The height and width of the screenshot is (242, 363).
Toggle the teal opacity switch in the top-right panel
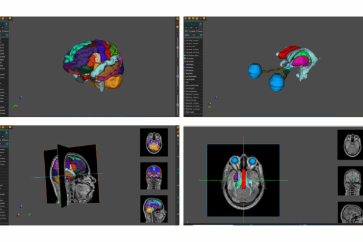click(x=201, y=34)
